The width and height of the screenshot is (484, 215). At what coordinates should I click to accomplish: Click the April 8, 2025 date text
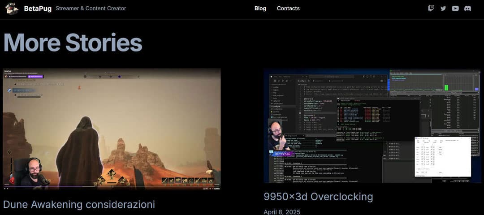click(x=282, y=212)
